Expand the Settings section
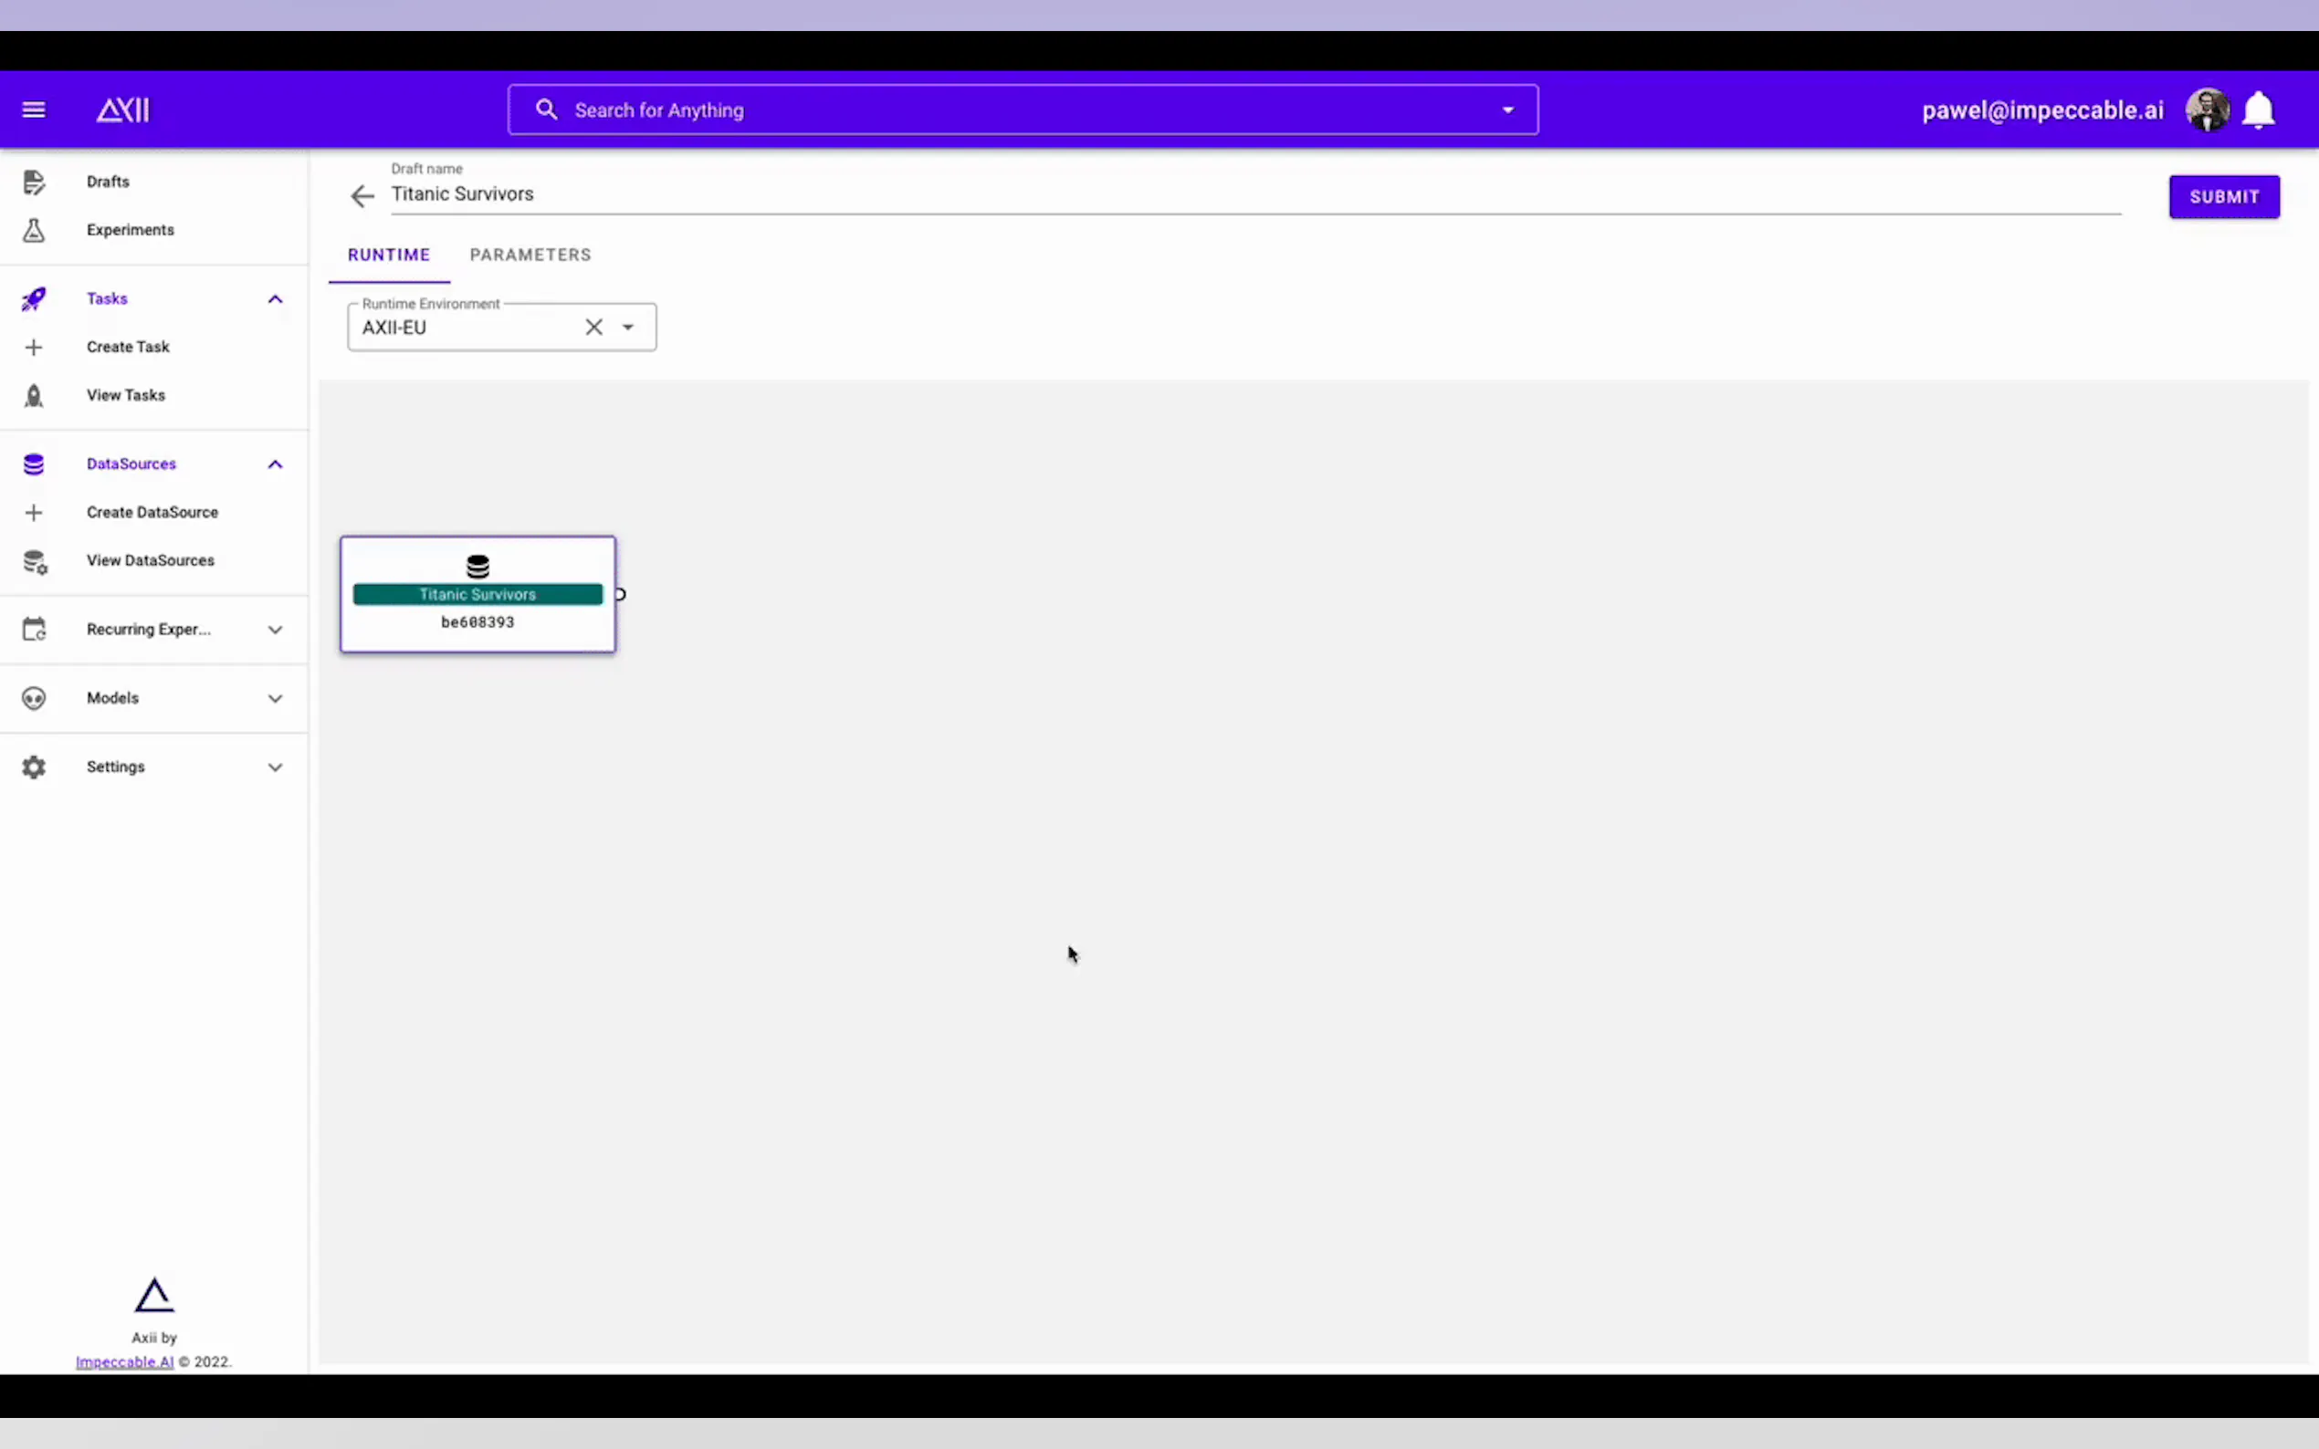 pyautogui.click(x=275, y=766)
